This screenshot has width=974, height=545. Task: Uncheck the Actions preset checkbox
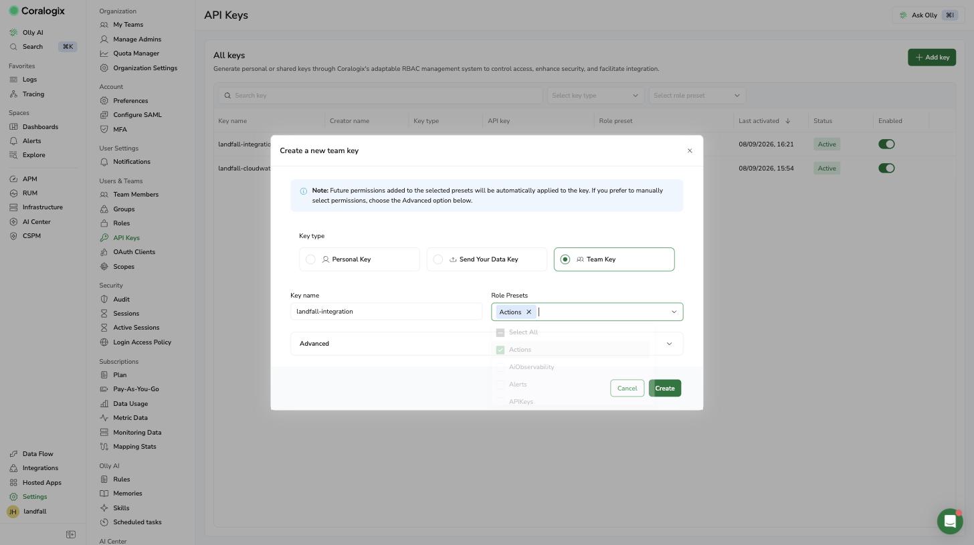pyautogui.click(x=500, y=350)
